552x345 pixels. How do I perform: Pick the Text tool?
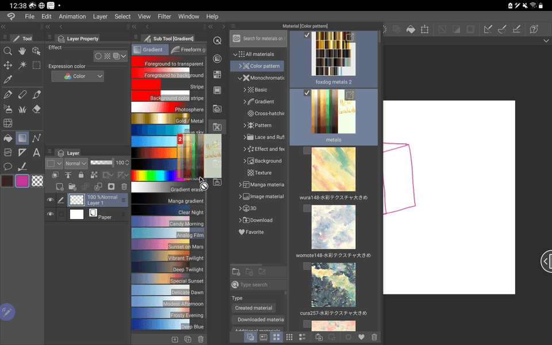coord(37,152)
